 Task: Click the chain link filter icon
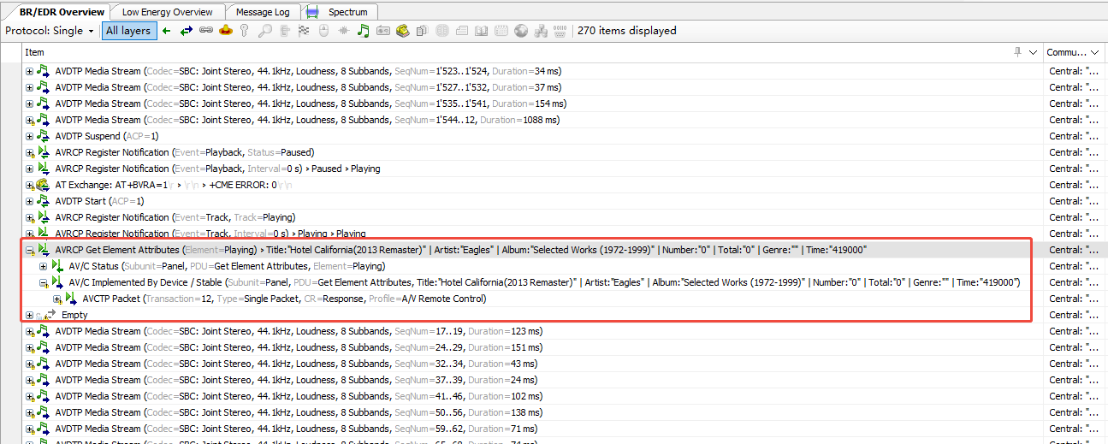tap(205, 31)
